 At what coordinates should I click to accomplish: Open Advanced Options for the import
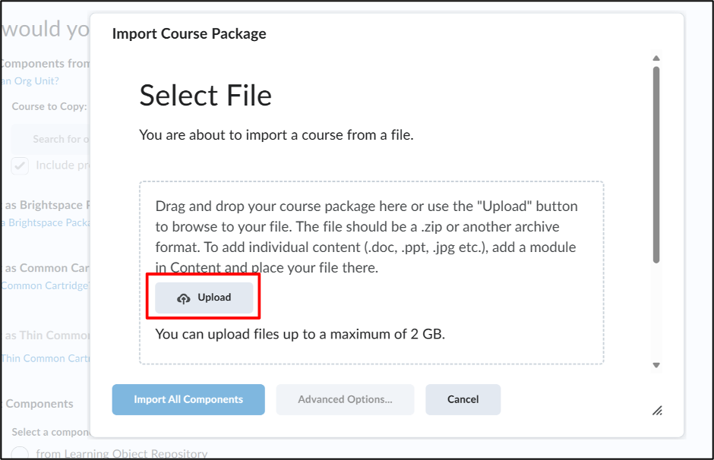345,399
